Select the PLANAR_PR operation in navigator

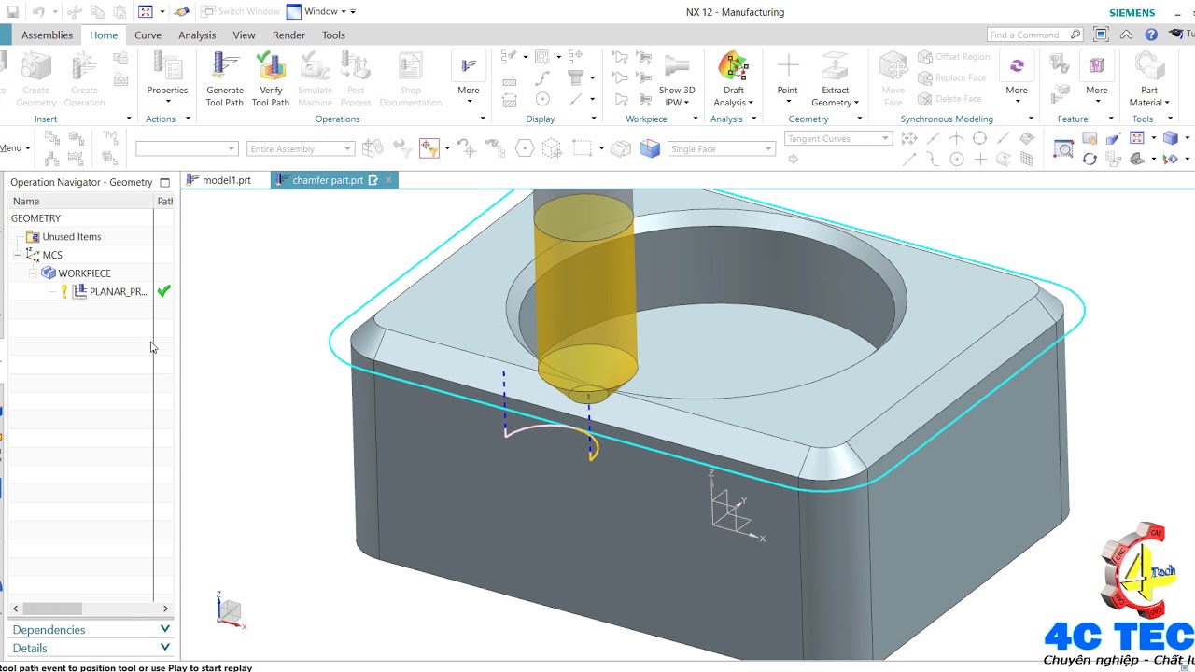(118, 292)
